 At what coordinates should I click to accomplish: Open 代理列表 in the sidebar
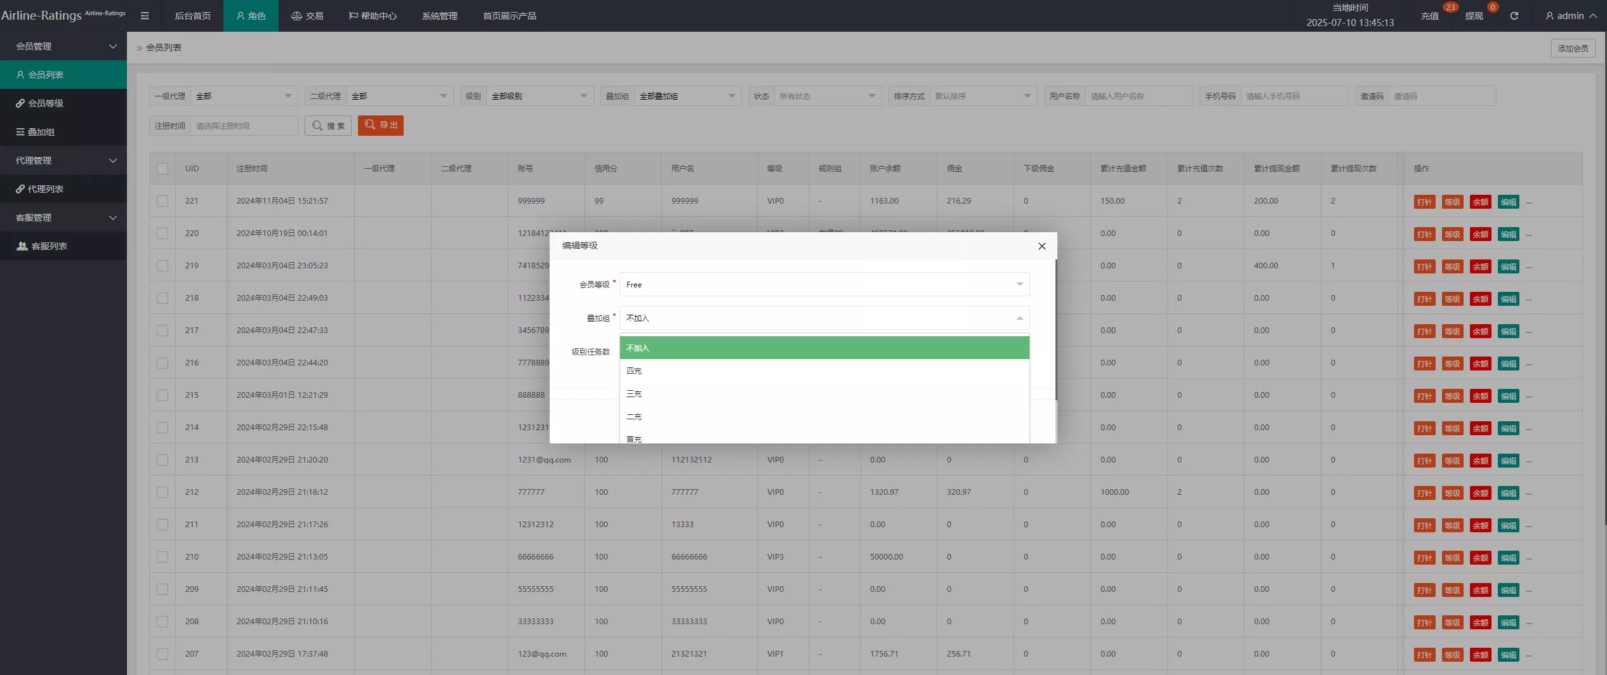pyautogui.click(x=46, y=189)
